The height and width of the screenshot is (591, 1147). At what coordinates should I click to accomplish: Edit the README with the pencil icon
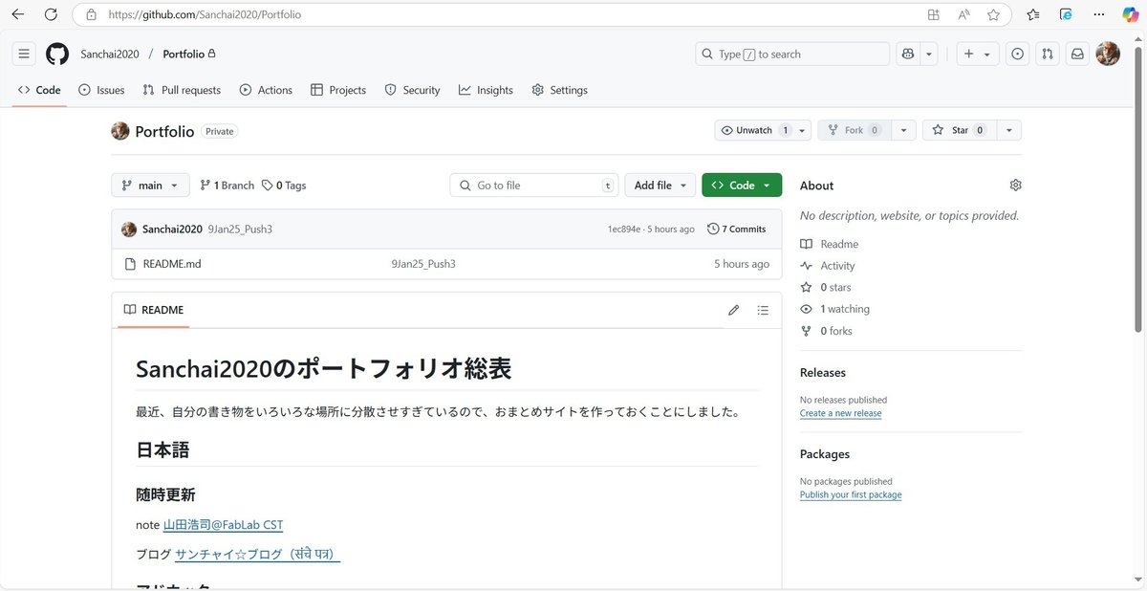(733, 310)
